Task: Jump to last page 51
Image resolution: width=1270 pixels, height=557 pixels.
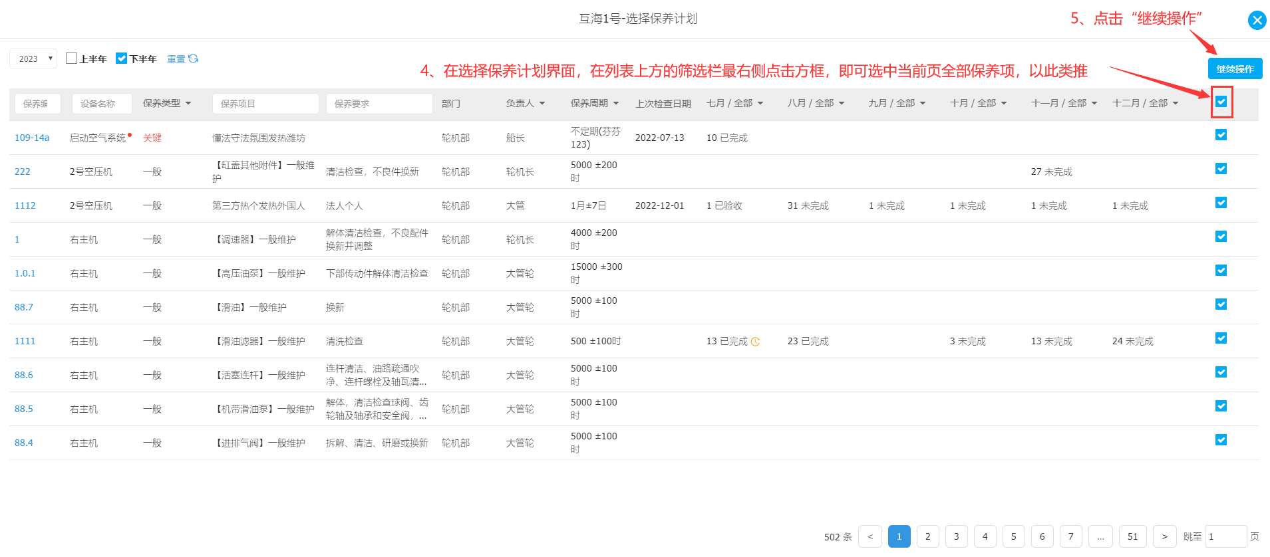Action: 1132,536
